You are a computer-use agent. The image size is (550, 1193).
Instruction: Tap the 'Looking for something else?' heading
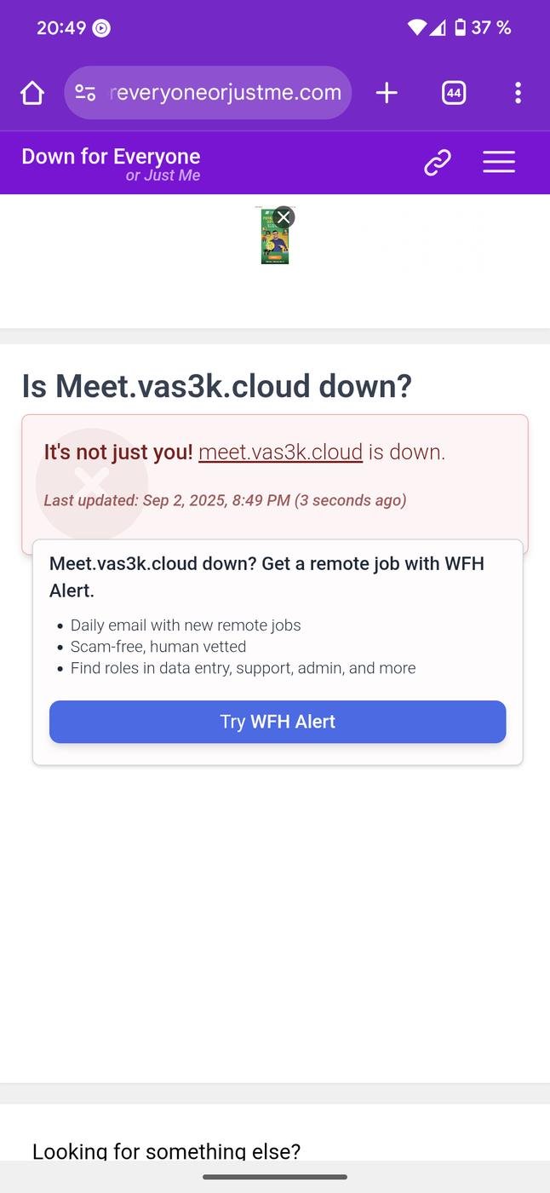click(166, 1151)
